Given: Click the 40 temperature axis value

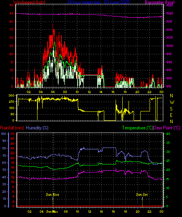Looking at the screenshot, I should click(168, 134).
